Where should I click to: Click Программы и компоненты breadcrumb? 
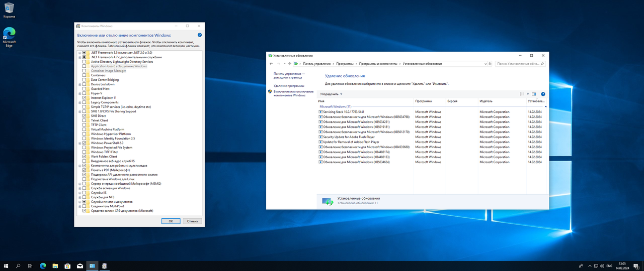pyautogui.click(x=378, y=64)
